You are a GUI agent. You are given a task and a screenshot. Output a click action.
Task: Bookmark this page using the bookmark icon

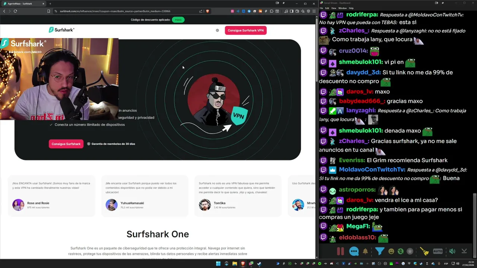48,11
